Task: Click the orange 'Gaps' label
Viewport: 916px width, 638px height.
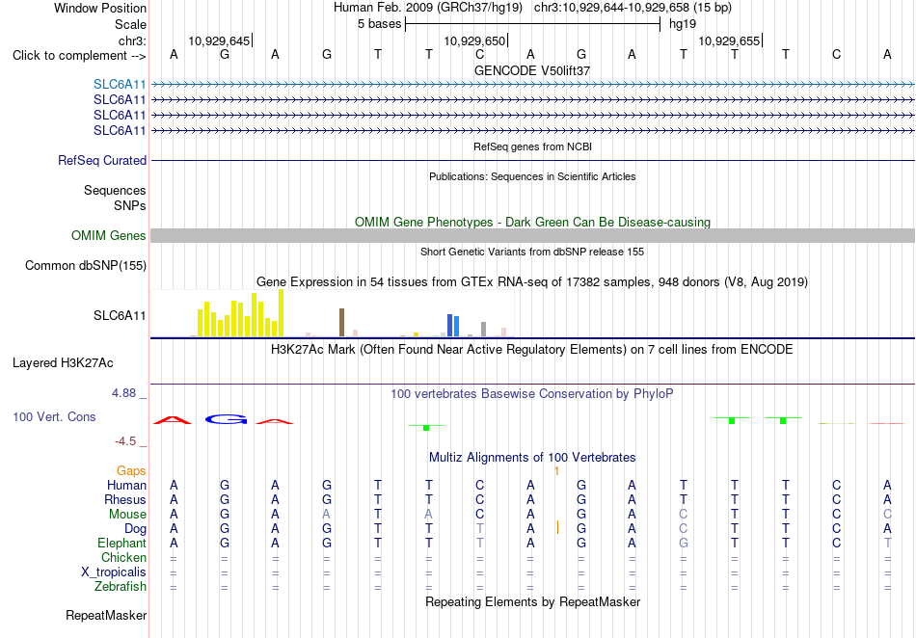Action: pos(131,471)
